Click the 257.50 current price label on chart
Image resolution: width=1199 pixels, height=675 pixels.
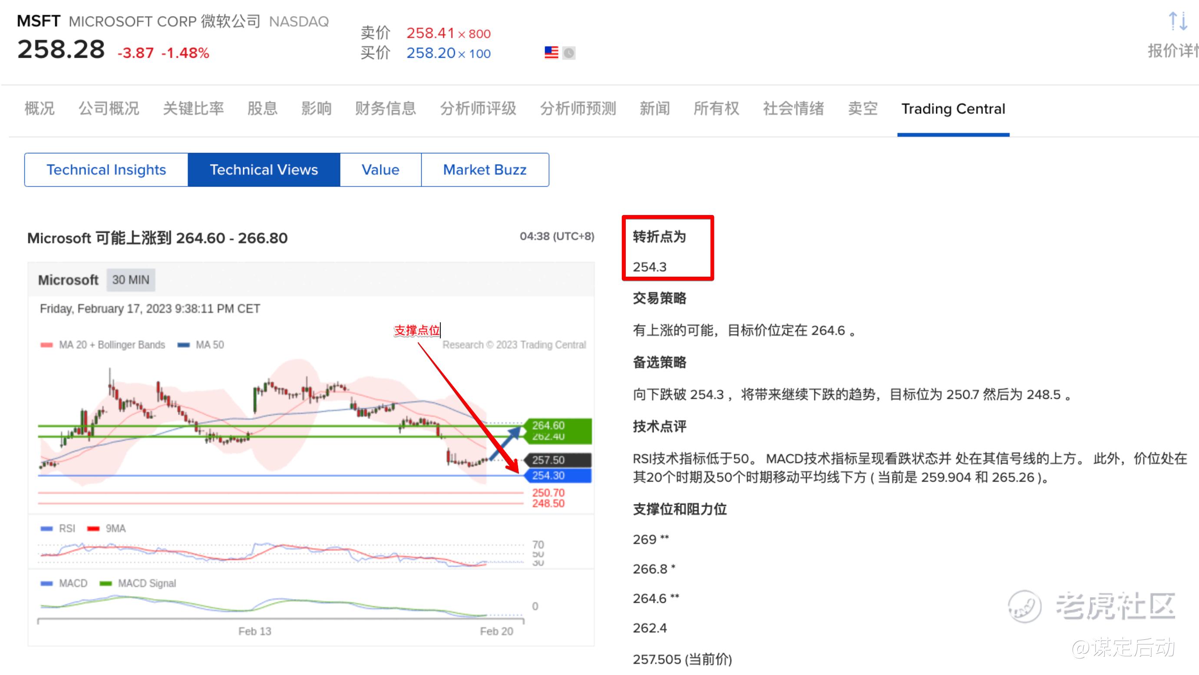coord(558,460)
